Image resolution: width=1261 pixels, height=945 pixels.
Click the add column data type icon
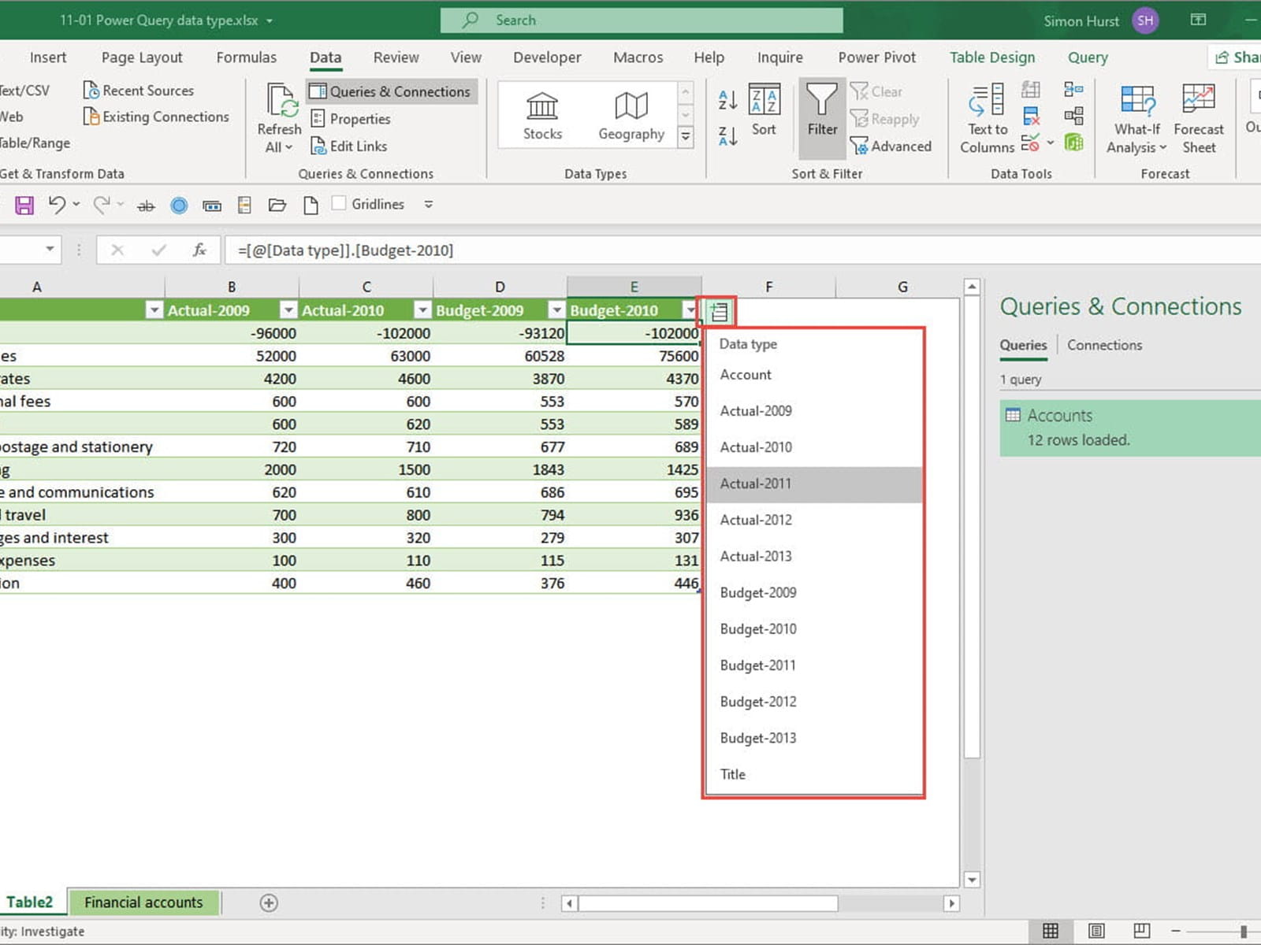point(719,312)
